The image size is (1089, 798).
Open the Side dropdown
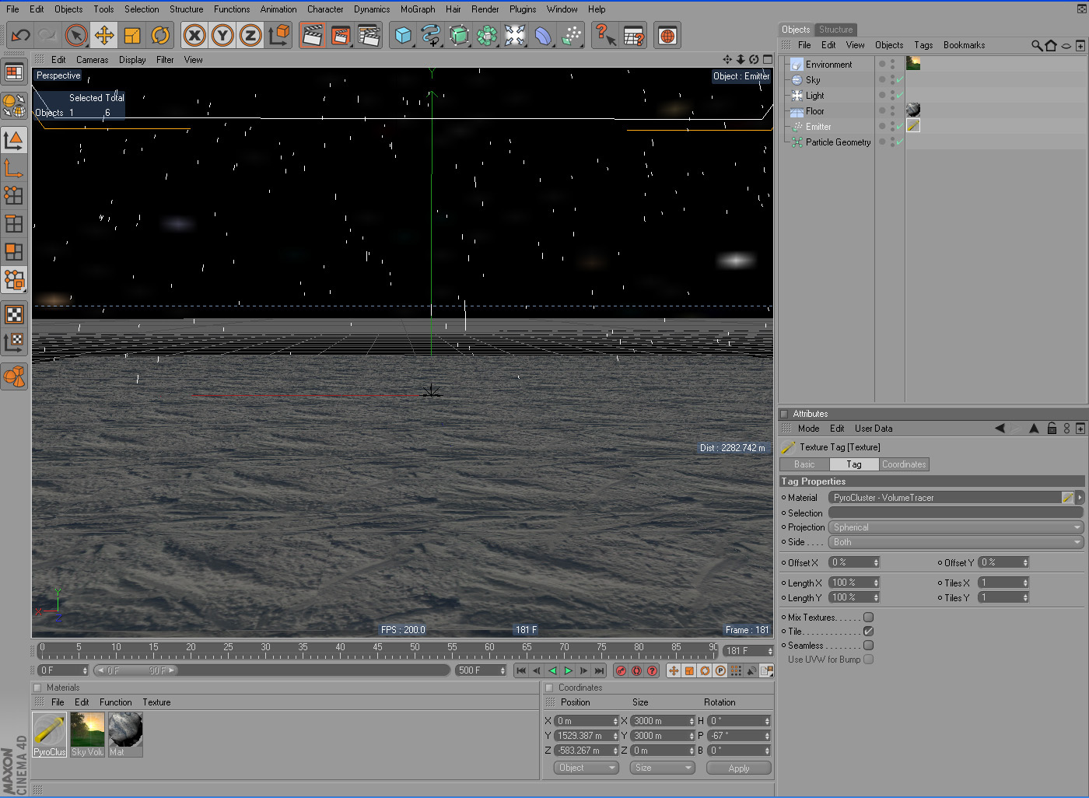coord(955,542)
